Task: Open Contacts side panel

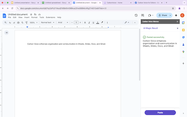Action: [183, 45]
